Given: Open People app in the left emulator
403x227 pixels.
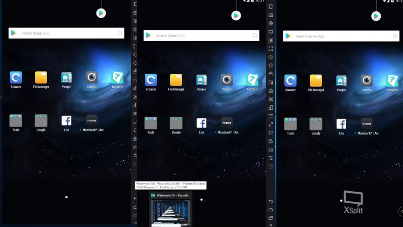Looking at the screenshot, I should click(66, 78).
